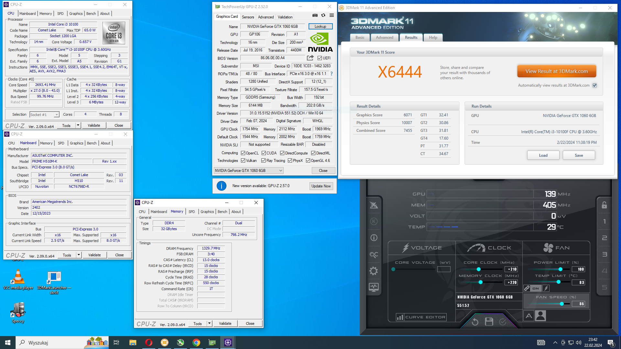
Task: Toggle automatically view results at 3DMark.com
Action: pyautogui.click(x=594, y=85)
